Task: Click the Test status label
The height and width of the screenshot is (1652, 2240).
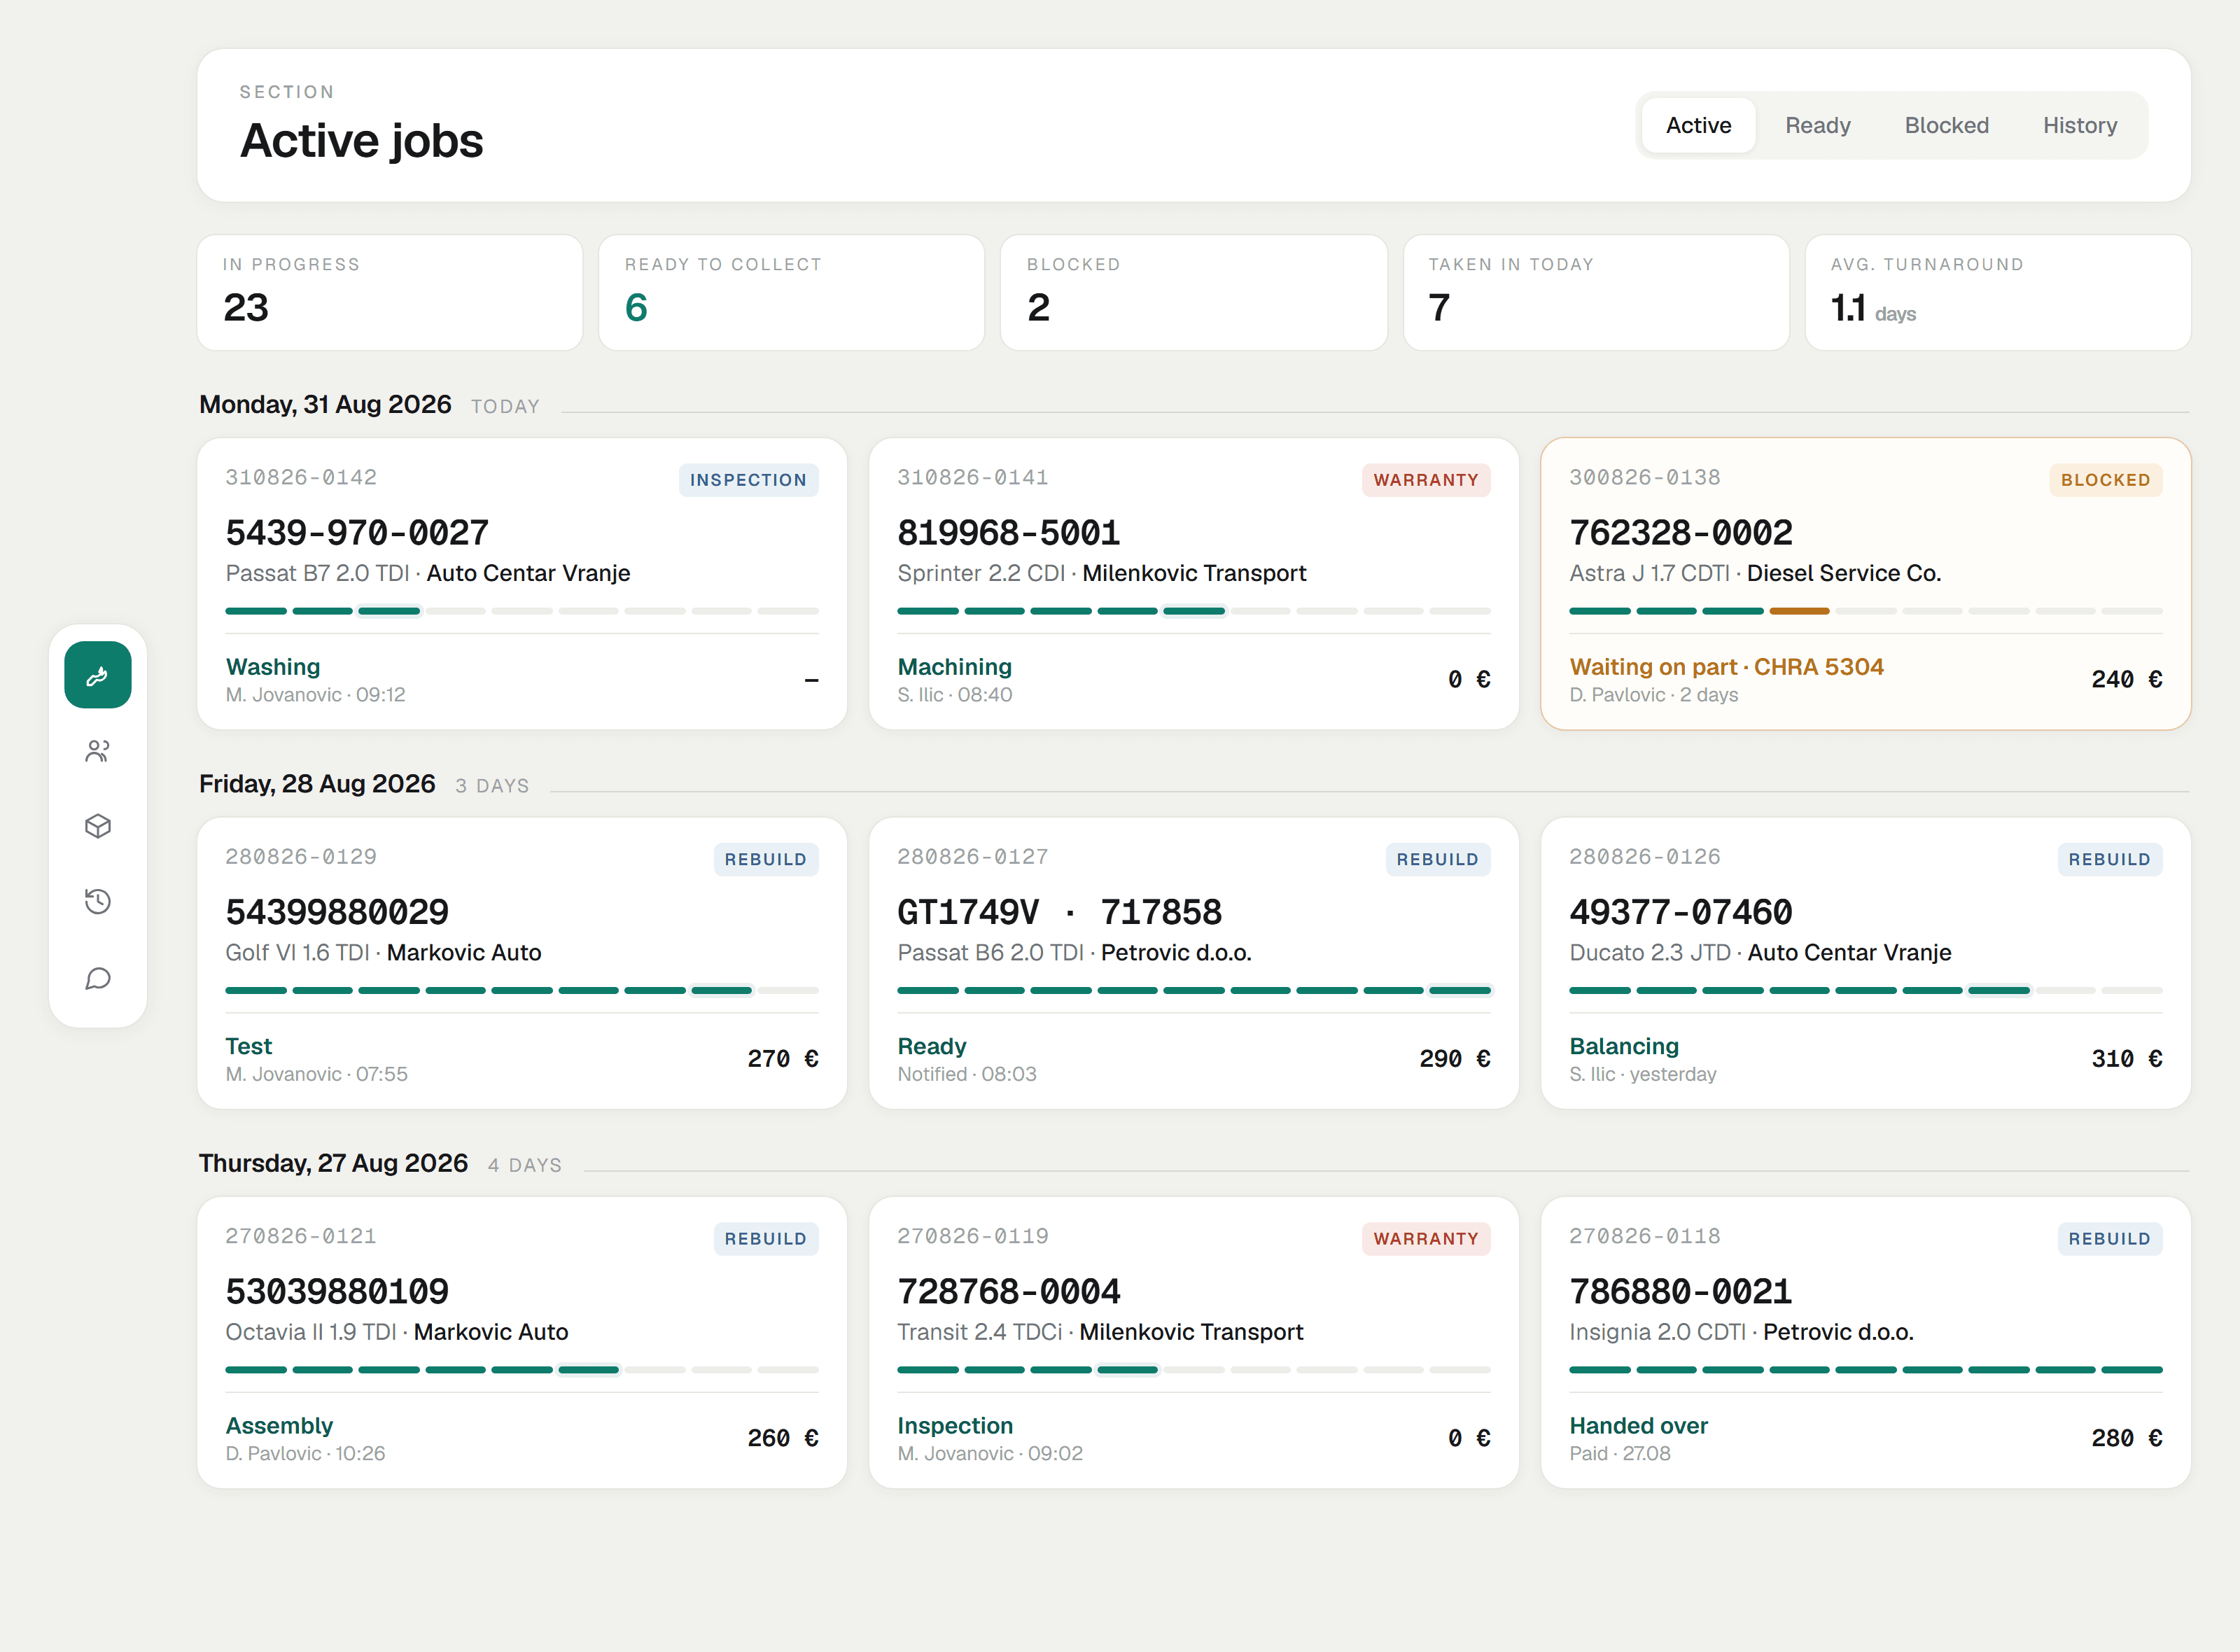Action: coord(248,1046)
